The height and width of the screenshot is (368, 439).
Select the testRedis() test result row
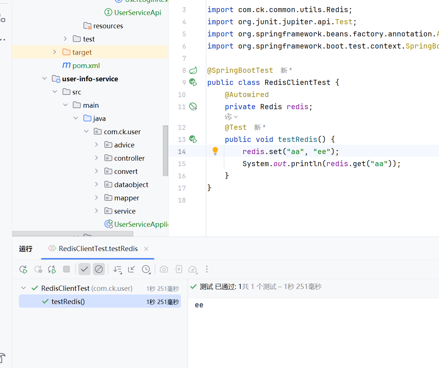(100, 301)
